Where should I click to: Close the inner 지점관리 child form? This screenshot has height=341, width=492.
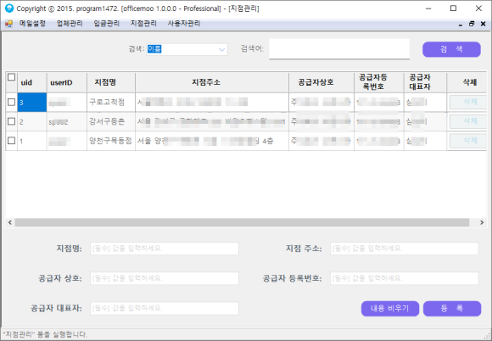(x=483, y=24)
